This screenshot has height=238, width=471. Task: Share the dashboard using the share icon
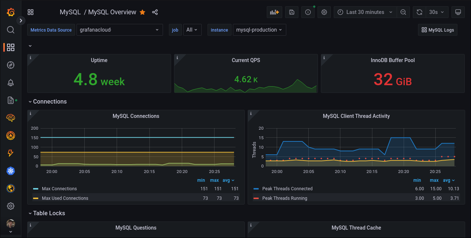155,12
